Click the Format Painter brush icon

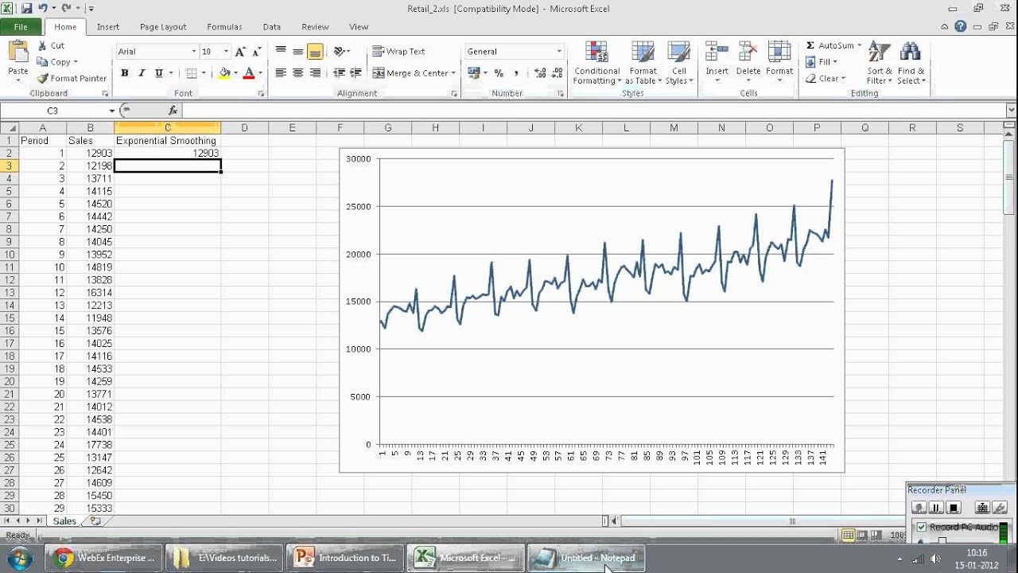[x=43, y=78]
